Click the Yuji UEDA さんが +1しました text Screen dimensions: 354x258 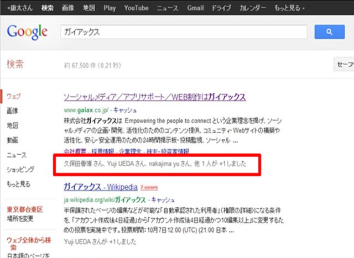click(x=100, y=242)
